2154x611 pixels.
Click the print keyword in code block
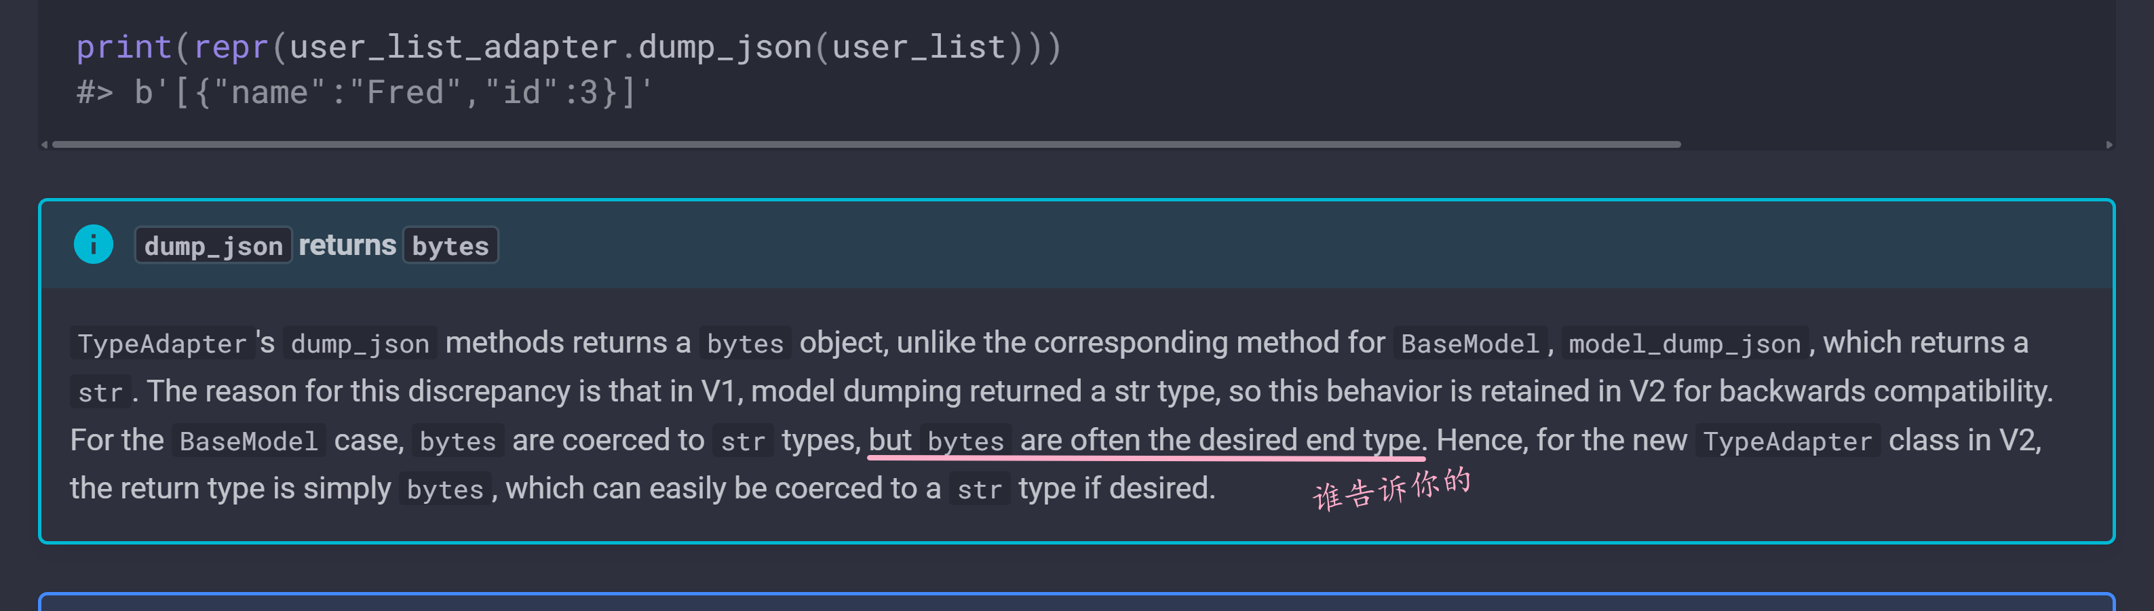(123, 47)
